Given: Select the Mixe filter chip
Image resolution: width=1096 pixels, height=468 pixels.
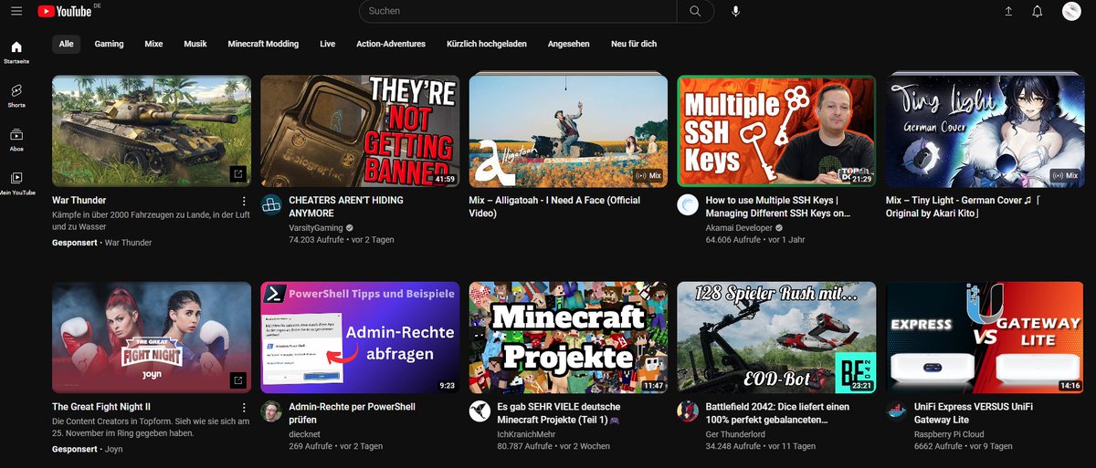Looking at the screenshot, I should tap(153, 44).
